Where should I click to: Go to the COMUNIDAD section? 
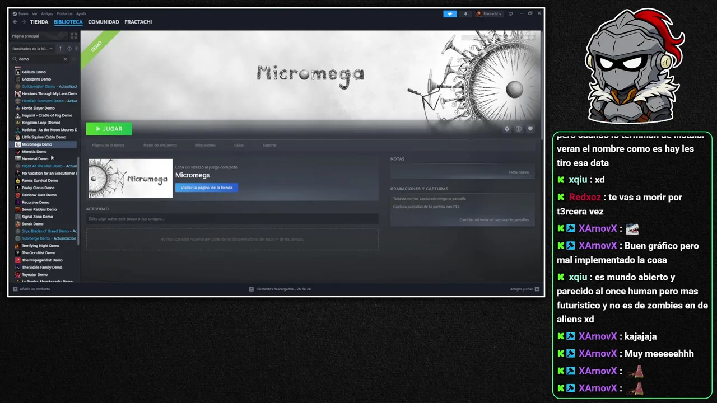click(104, 22)
